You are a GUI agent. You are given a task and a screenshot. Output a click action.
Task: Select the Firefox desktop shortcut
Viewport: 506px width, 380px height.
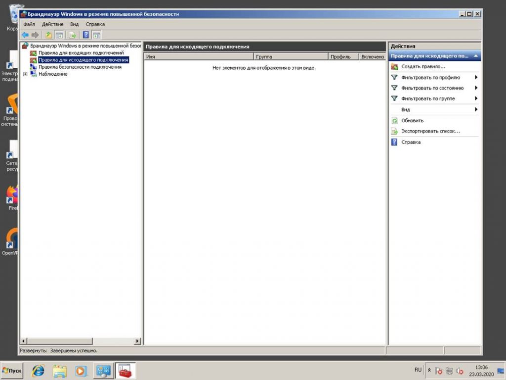pyautogui.click(x=12, y=198)
